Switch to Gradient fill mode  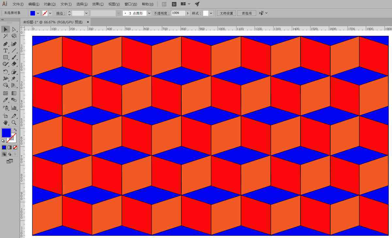click(x=9, y=147)
